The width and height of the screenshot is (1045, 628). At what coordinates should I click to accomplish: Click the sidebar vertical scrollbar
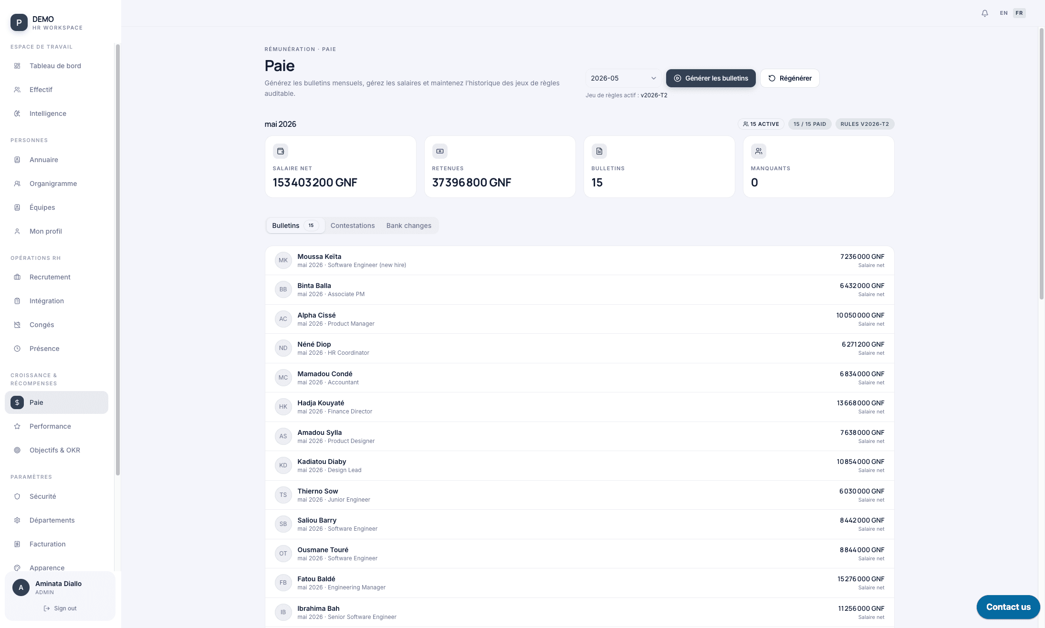pyautogui.click(x=117, y=260)
